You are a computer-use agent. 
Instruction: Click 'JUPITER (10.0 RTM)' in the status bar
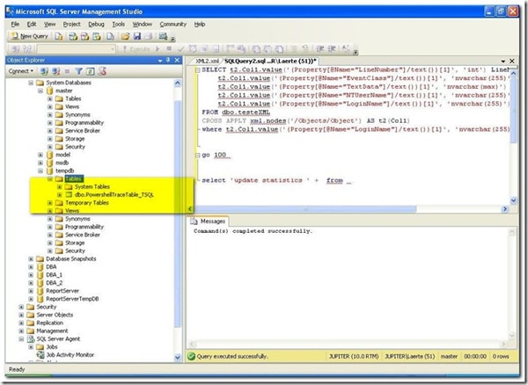click(x=354, y=356)
